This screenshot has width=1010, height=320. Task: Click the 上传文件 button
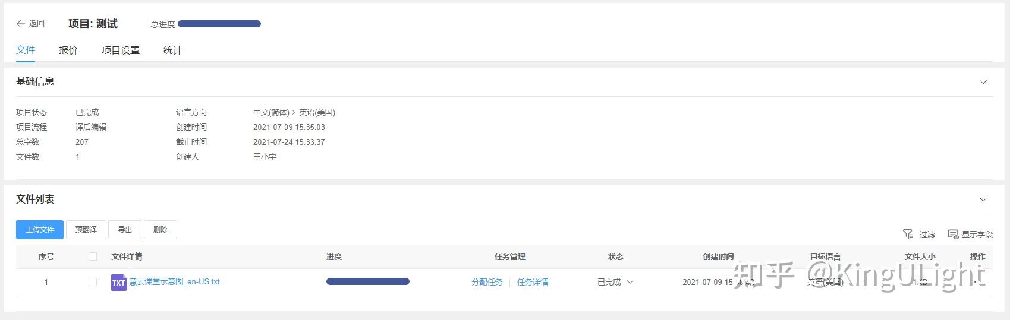pyautogui.click(x=40, y=230)
